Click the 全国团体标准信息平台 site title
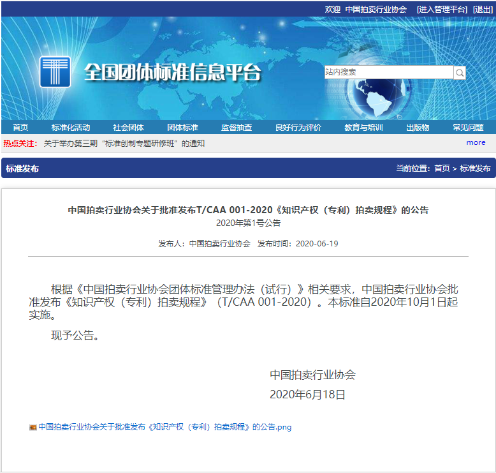Screen dimensions: 496x473 pos(173,73)
